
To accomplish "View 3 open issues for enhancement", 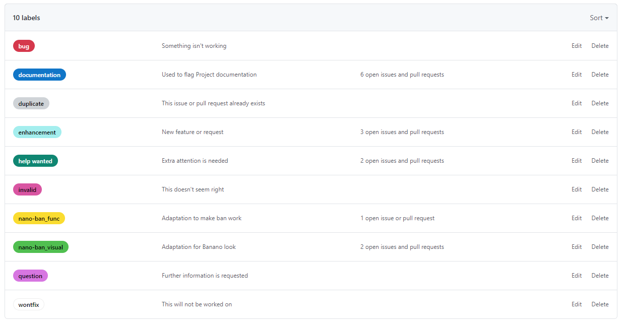I will pyautogui.click(x=402, y=132).
